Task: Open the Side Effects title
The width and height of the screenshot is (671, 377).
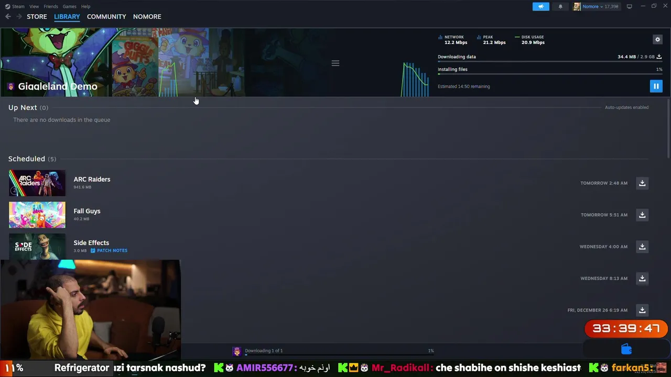Action: tap(91, 243)
